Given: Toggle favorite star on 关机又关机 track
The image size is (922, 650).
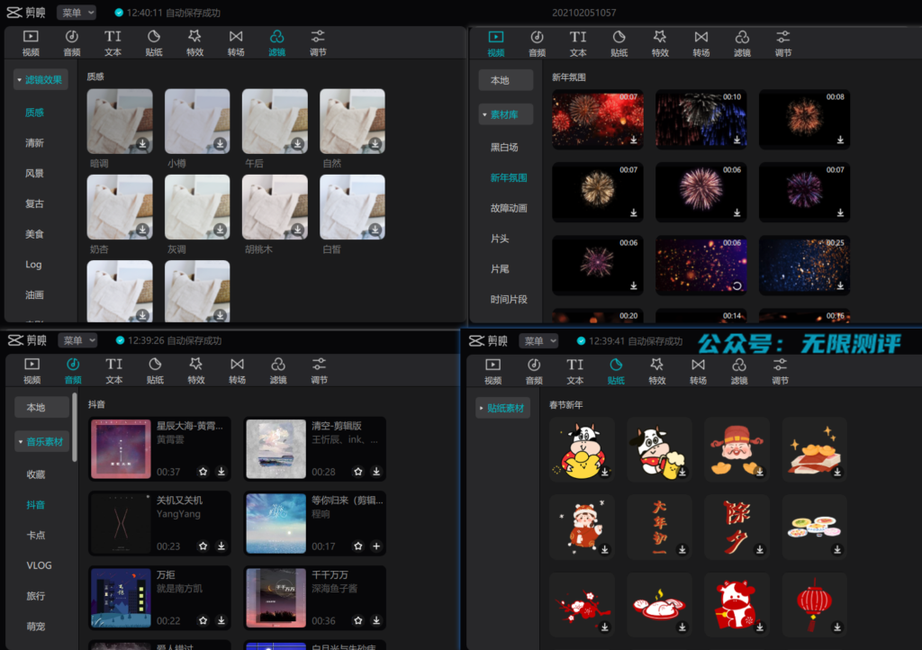Looking at the screenshot, I should click(203, 546).
